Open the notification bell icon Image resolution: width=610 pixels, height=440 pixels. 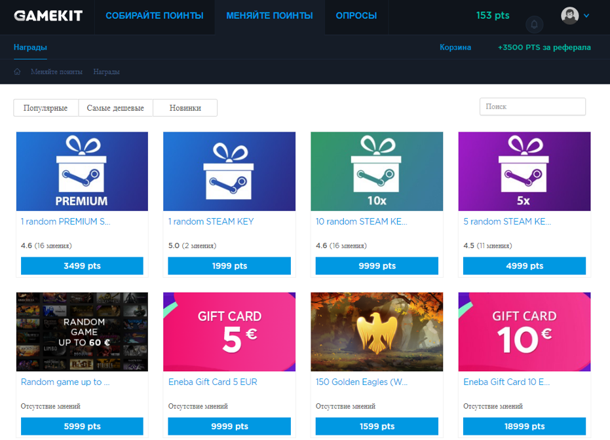pyautogui.click(x=534, y=24)
